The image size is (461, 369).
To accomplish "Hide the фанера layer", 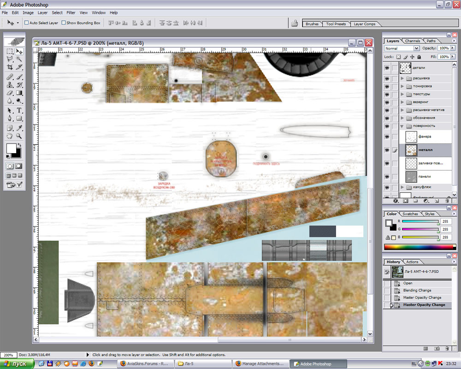I will pyautogui.click(x=387, y=137).
